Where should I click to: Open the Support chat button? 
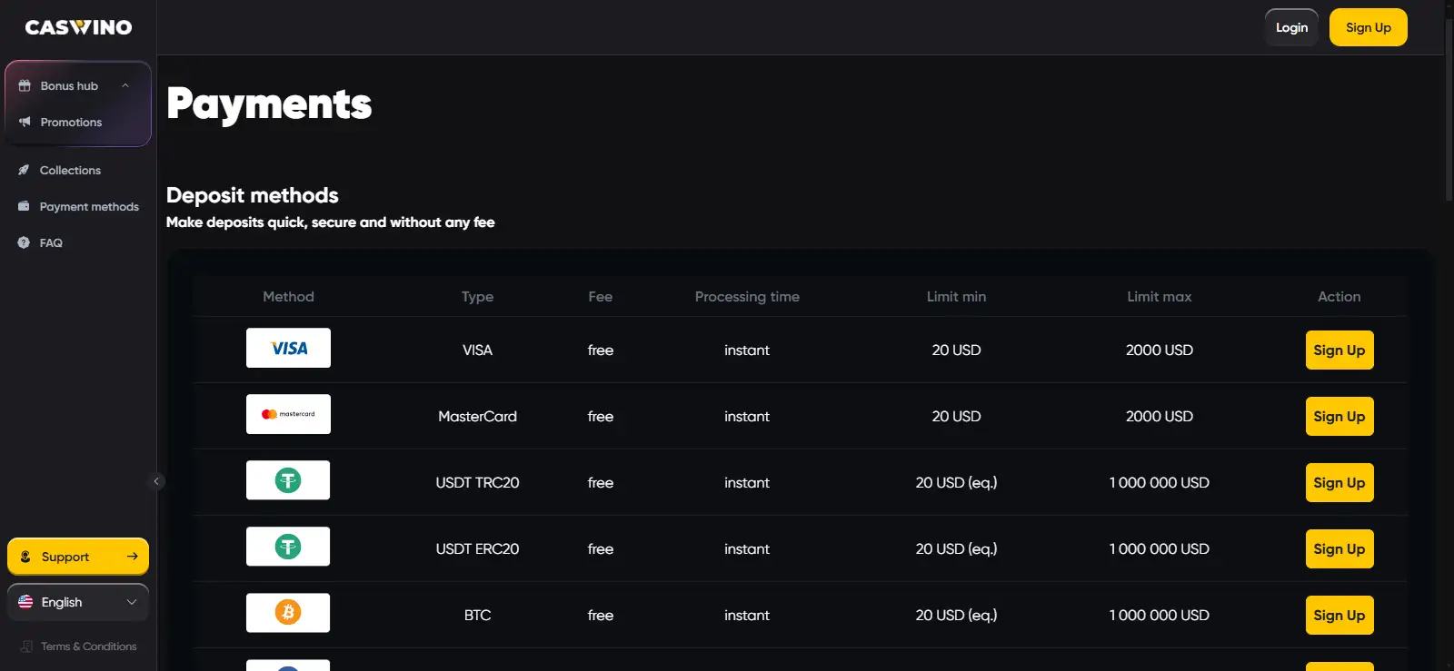click(78, 557)
